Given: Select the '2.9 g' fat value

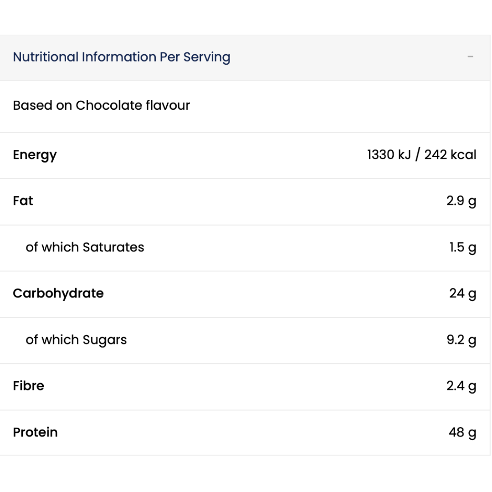Looking at the screenshot, I should (x=461, y=201).
